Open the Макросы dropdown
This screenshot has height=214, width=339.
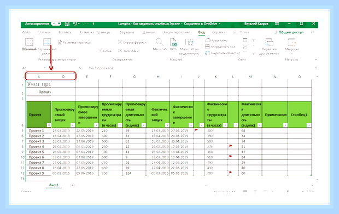291,46
